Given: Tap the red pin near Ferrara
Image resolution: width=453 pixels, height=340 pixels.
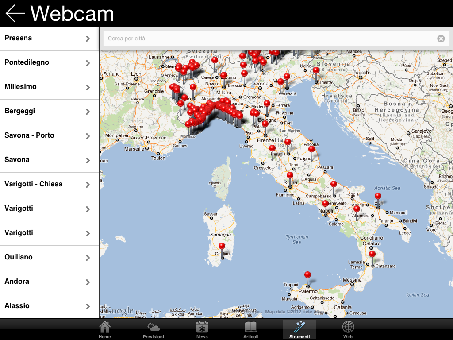Looking at the screenshot, I should point(267,103).
